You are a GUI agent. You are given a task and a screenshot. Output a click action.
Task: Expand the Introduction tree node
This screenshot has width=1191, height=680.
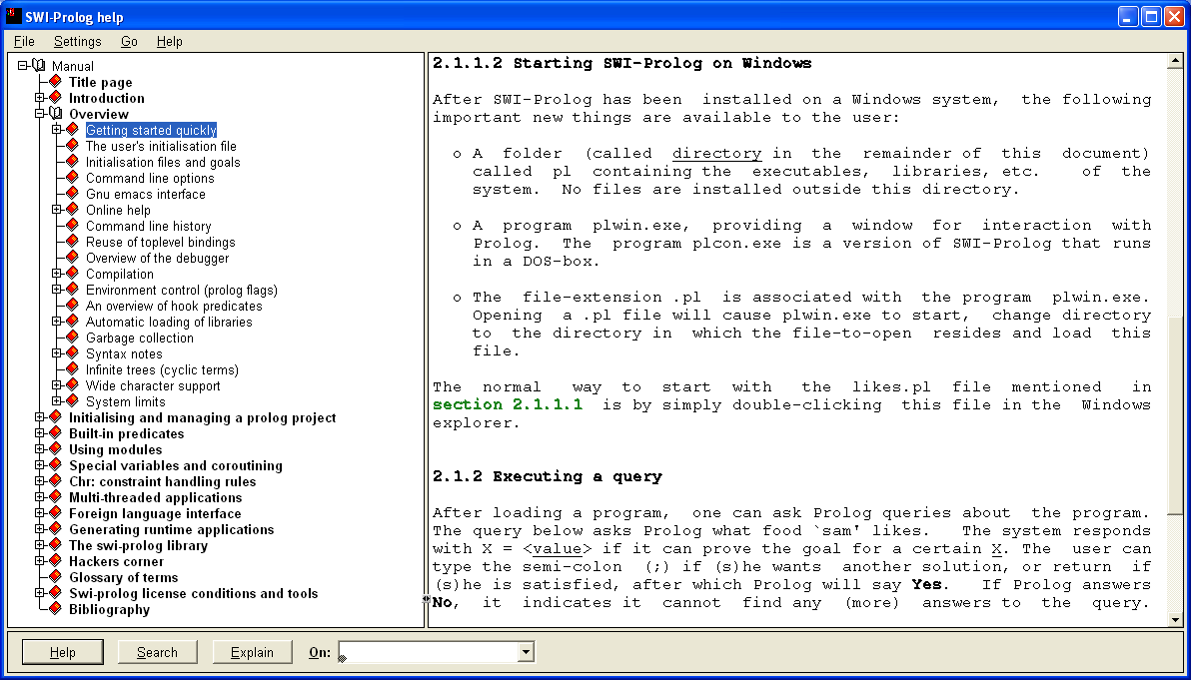(x=40, y=98)
